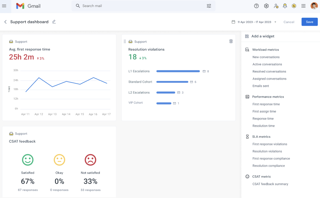This screenshot has height=198, width=320.
Task: Add First assign time widget
Action: [x=264, y=111]
